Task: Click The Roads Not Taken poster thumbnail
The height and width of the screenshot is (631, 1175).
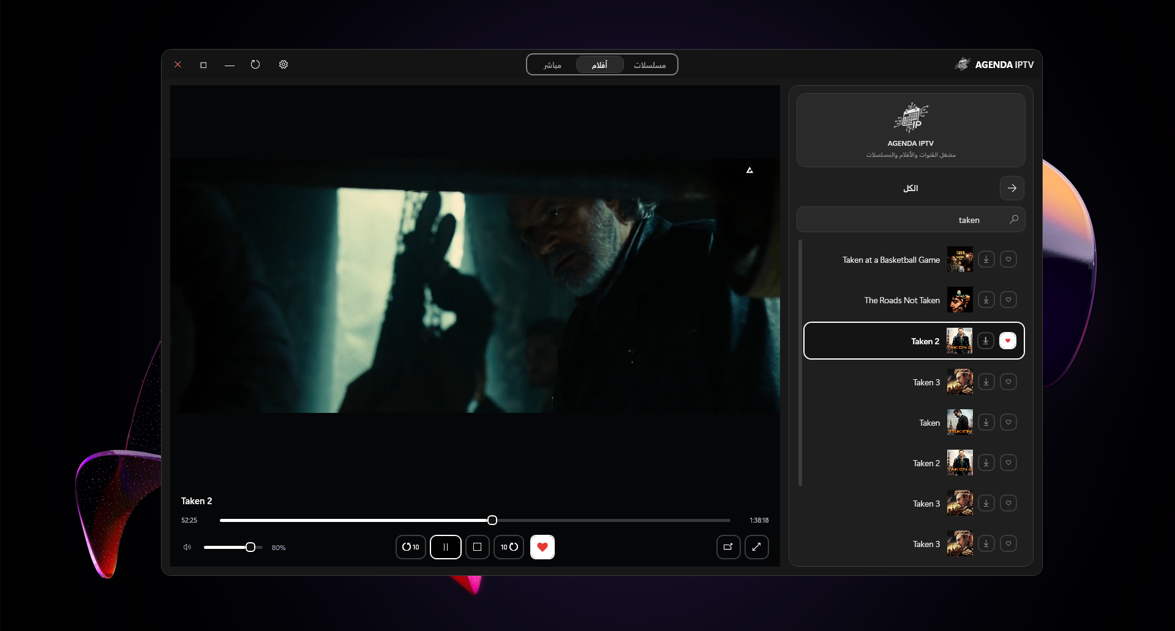Action: pos(960,300)
